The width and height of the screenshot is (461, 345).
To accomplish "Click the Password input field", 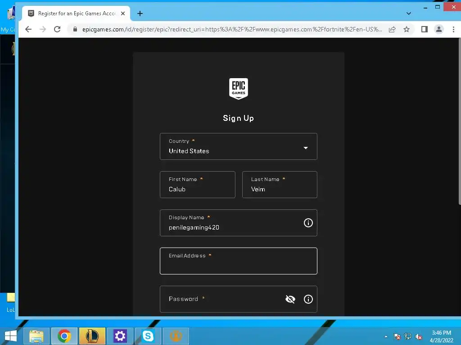I will point(239,299).
